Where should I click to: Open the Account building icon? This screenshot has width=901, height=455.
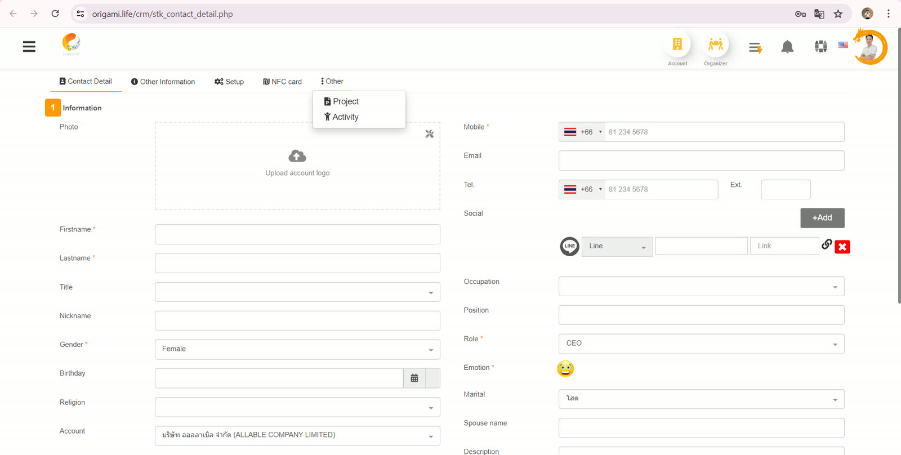677,44
